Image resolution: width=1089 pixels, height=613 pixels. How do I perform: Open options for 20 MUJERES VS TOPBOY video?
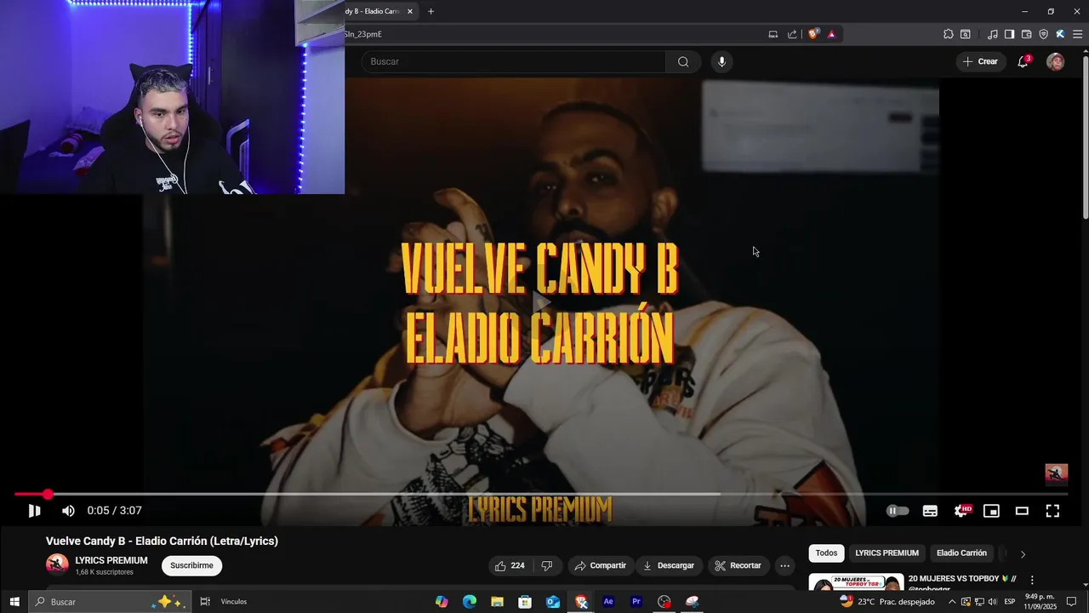(1032, 580)
